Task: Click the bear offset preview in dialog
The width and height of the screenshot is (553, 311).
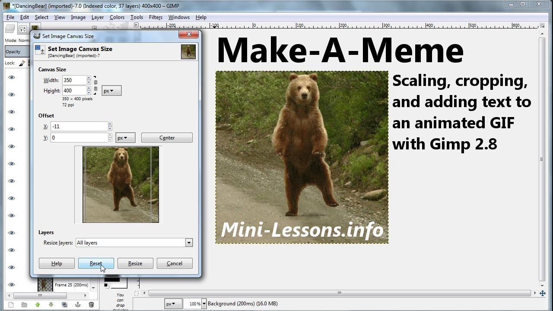Action: (x=121, y=184)
